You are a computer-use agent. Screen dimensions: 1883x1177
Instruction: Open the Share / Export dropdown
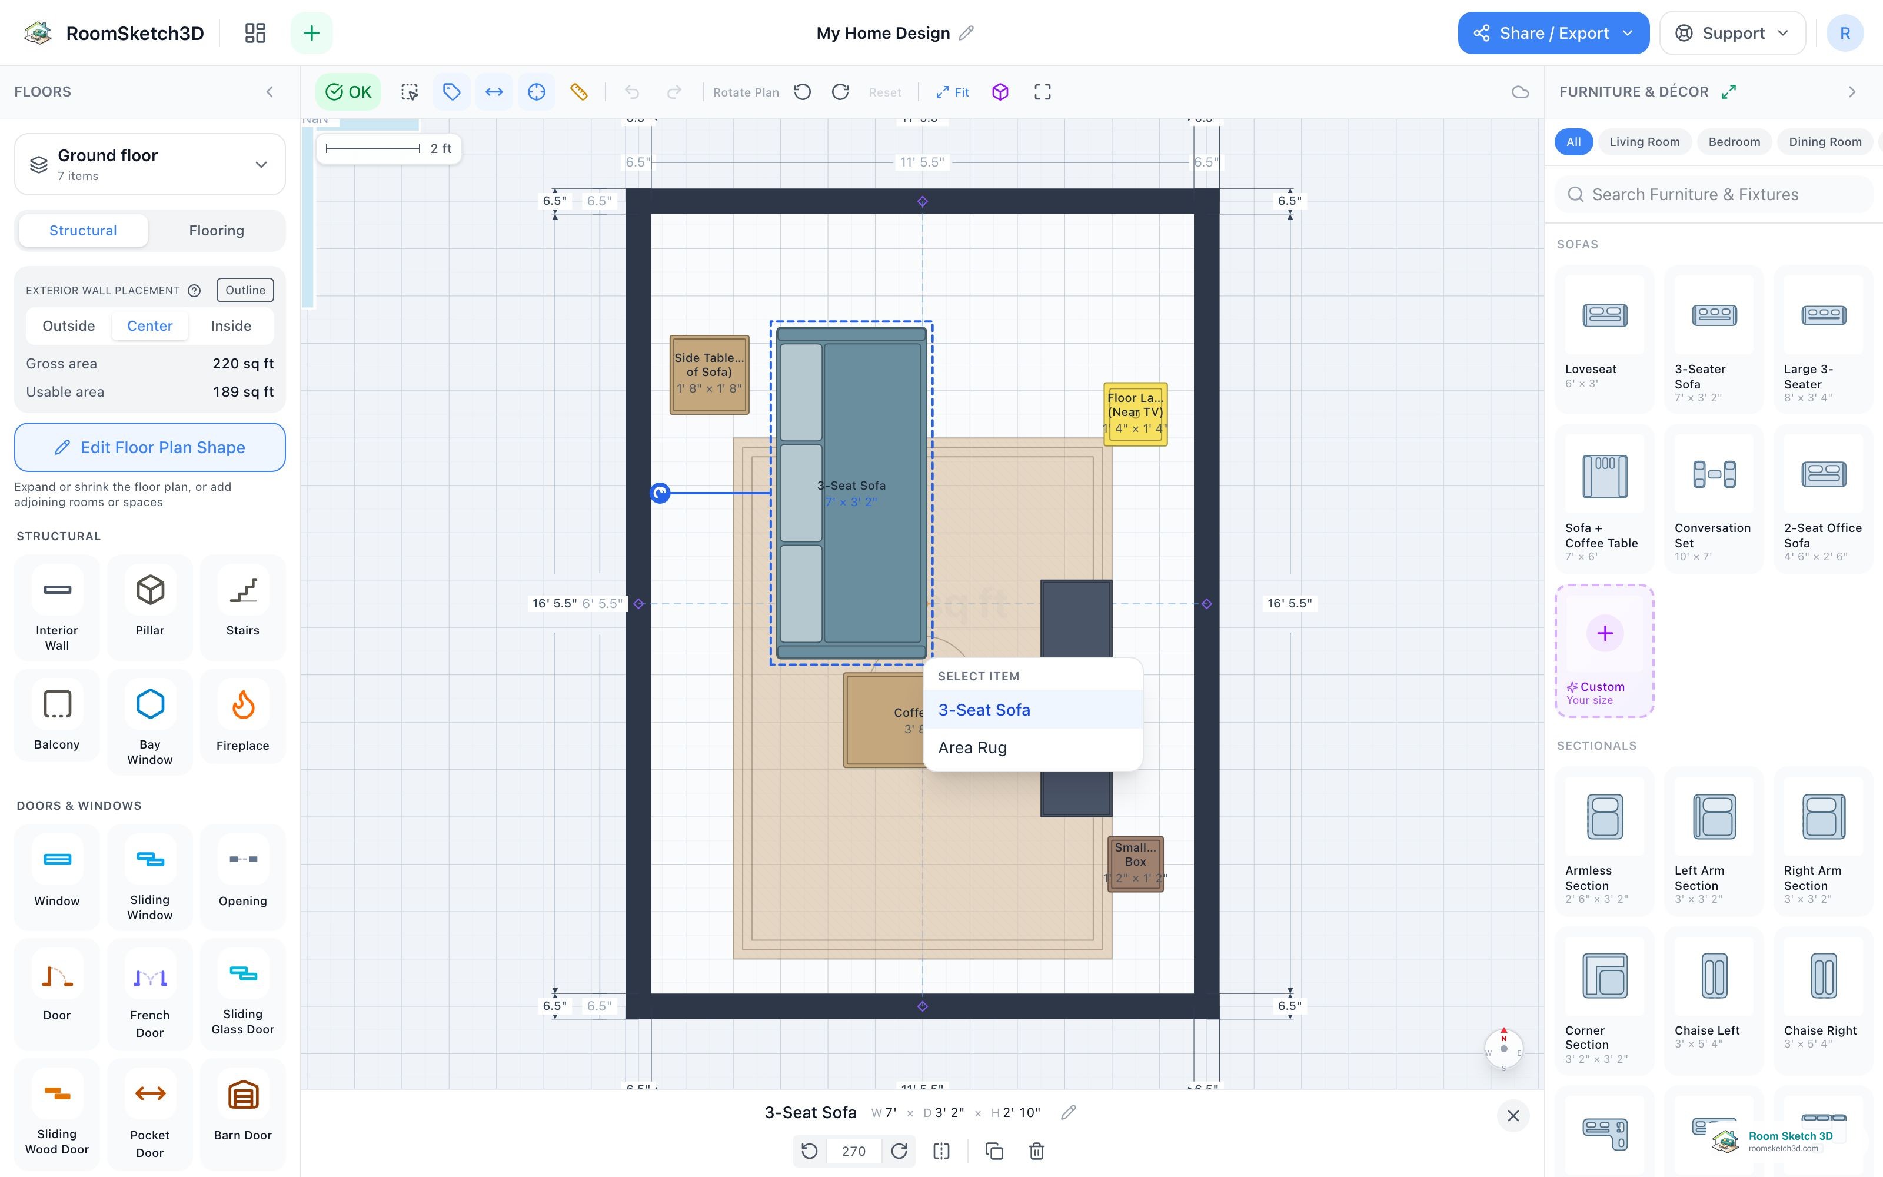[x=1553, y=33]
